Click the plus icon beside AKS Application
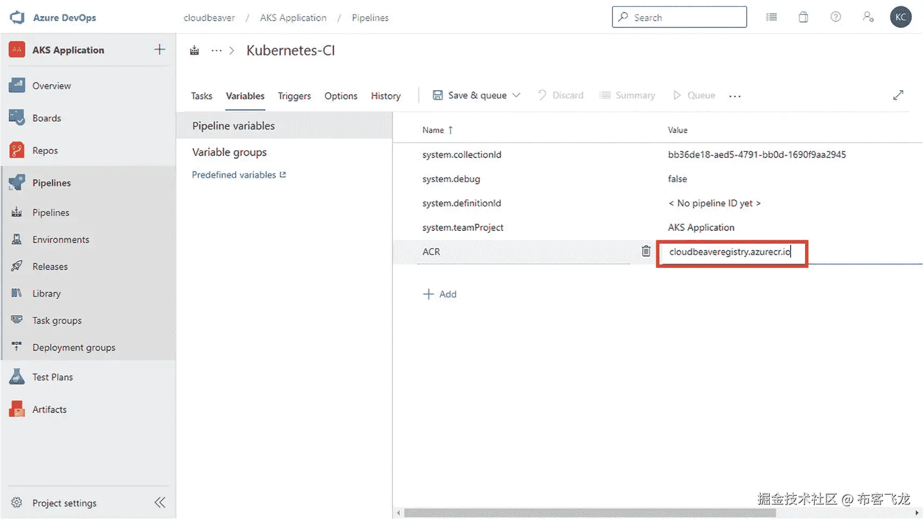This screenshot has width=924, height=520. (160, 50)
